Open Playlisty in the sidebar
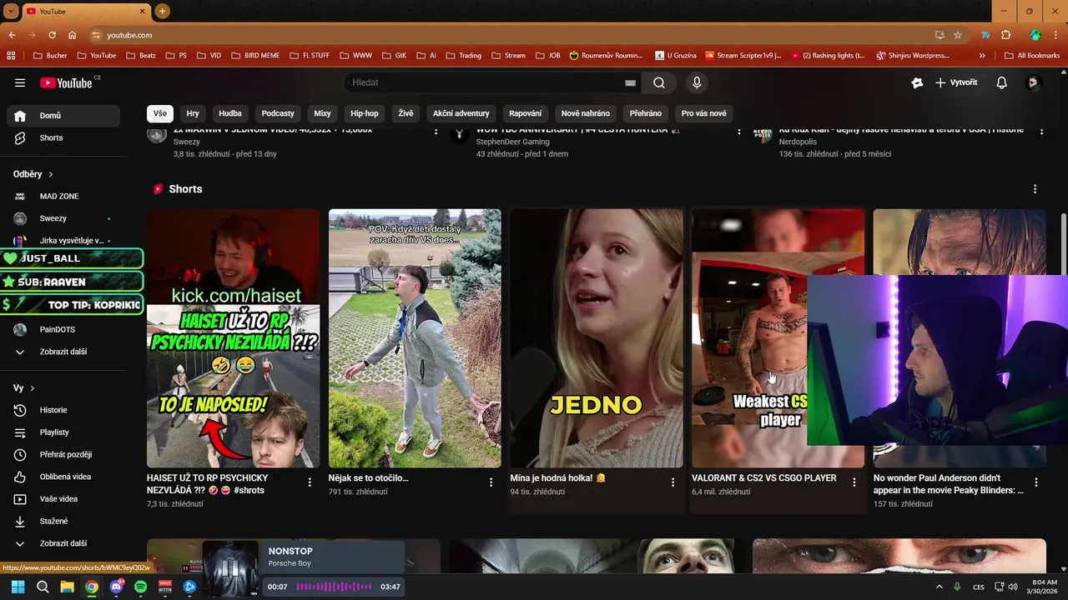This screenshot has width=1068, height=600. coord(63,432)
